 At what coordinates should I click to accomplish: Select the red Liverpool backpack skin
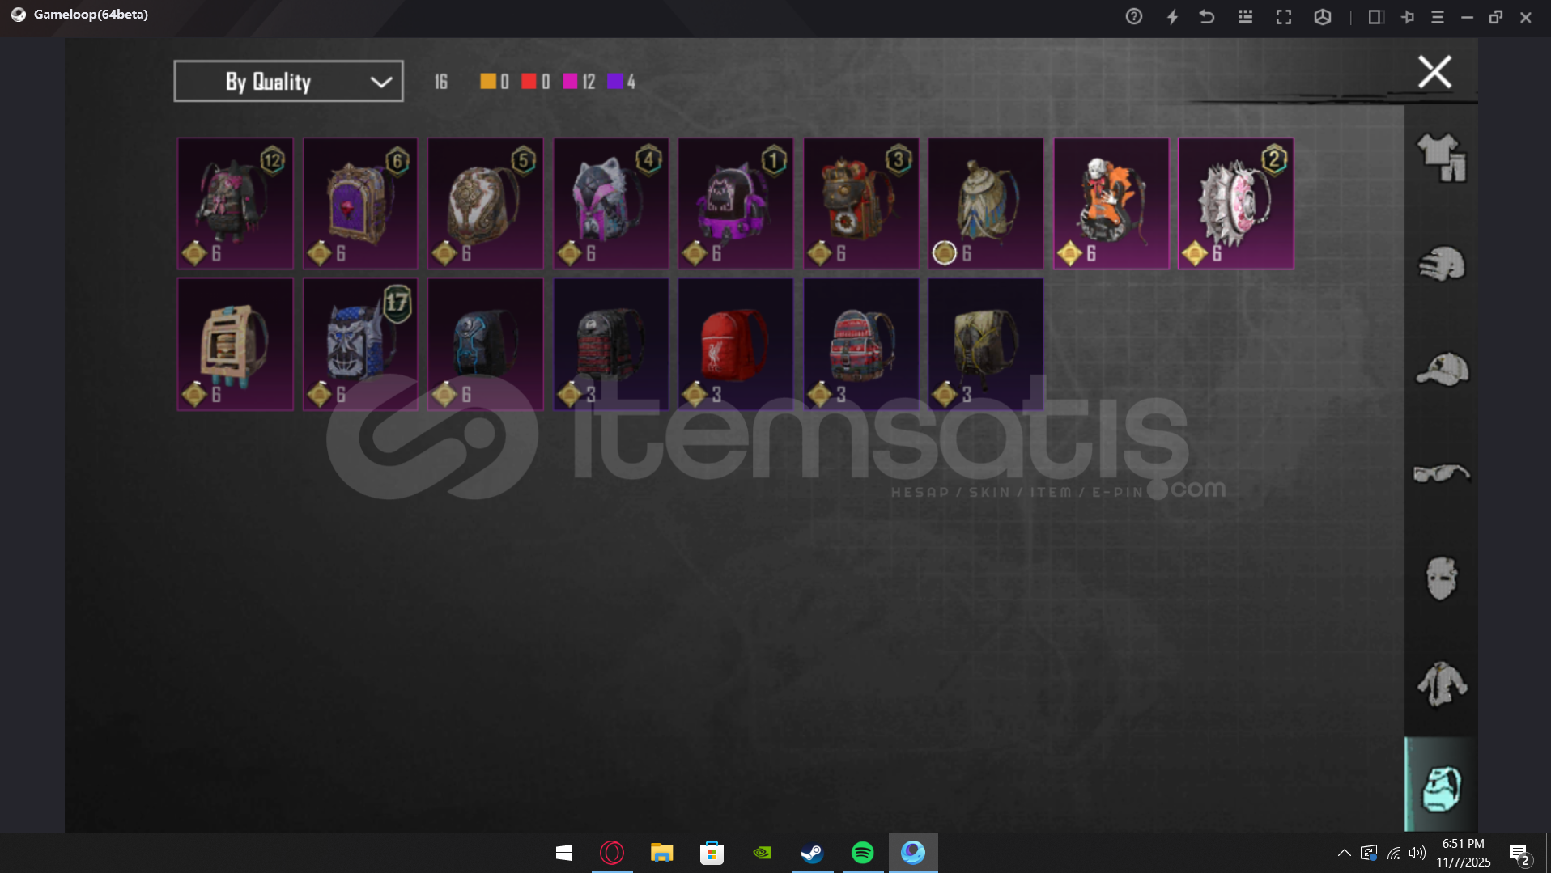tap(735, 344)
